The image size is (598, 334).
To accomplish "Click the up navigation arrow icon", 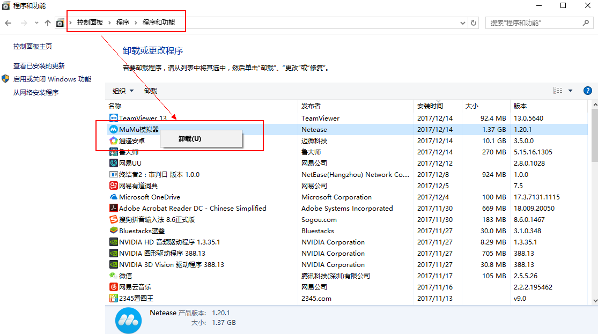I will pos(48,23).
